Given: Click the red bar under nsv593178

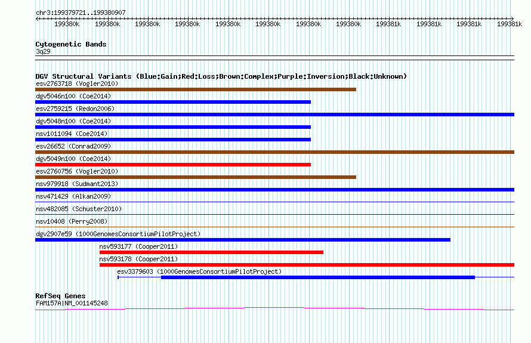Looking at the screenshot, I should click(x=307, y=265).
